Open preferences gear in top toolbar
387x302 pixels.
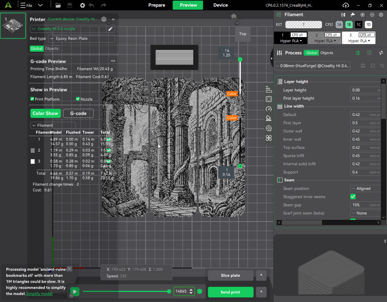(x=82, y=5)
